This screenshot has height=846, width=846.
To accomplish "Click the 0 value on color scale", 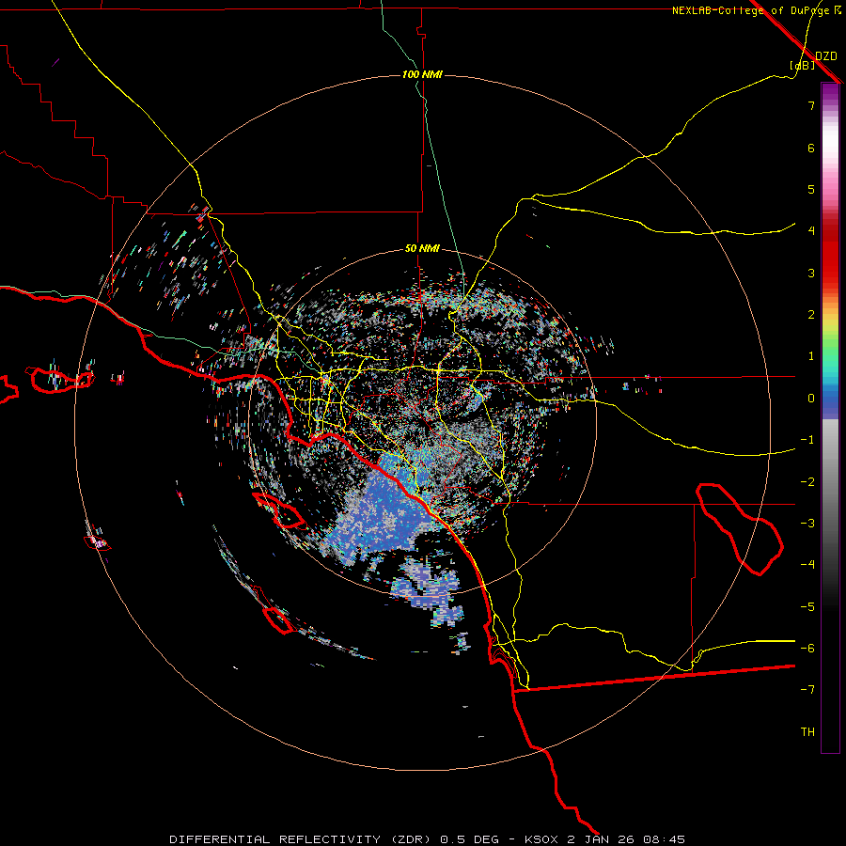I will click(811, 399).
